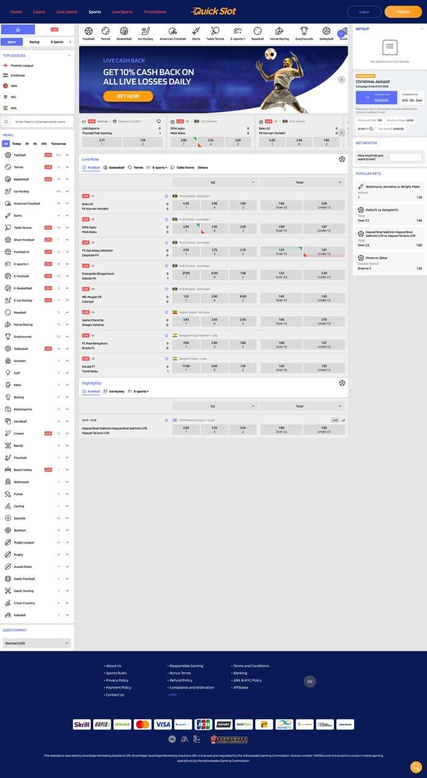Click football icon beside Highlights header
Screen dimensions: 427x778
(x=342, y=383)
